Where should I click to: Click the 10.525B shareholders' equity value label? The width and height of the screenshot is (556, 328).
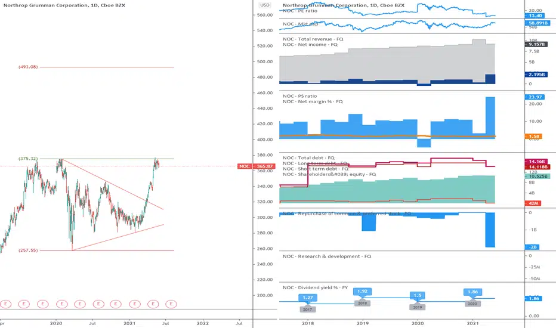(x=538, y=176)
